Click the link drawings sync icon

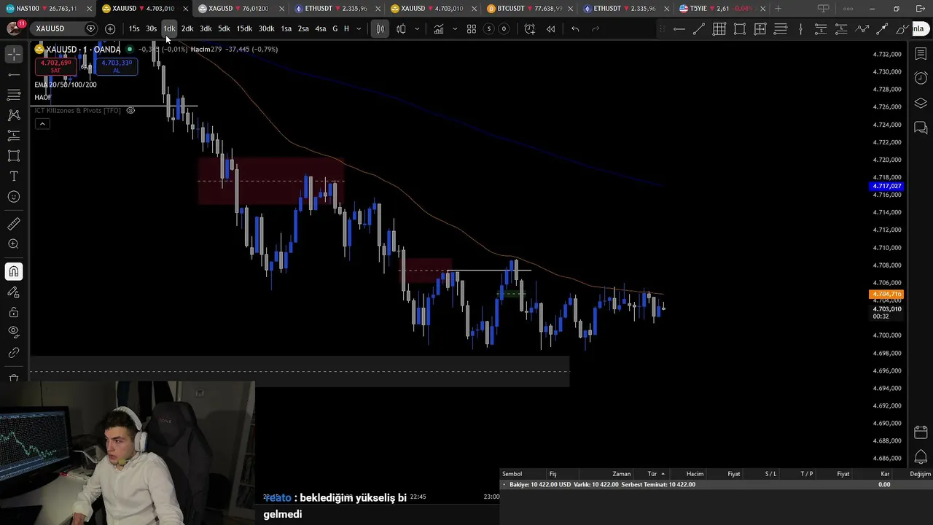click(14, 353)
